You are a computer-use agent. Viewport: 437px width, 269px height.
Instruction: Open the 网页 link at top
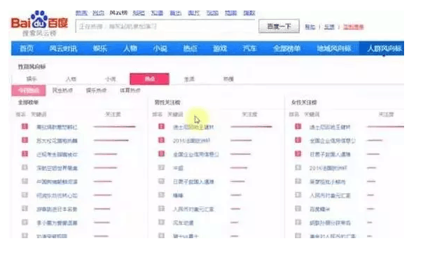pyautogui.click(x=98, y=13)
